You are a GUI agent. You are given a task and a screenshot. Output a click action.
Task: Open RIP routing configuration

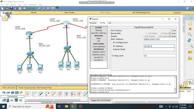pyautogui.click(x=99, y=41)
